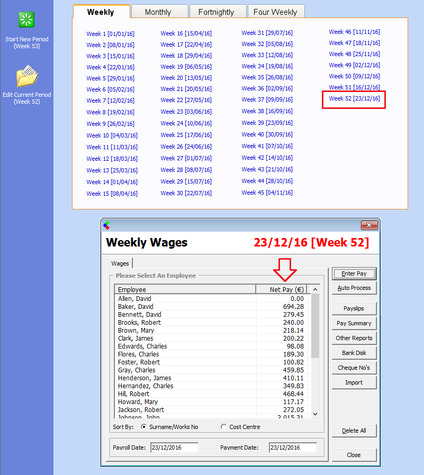Click the Enter Pay button

click(x=354, y=273)
